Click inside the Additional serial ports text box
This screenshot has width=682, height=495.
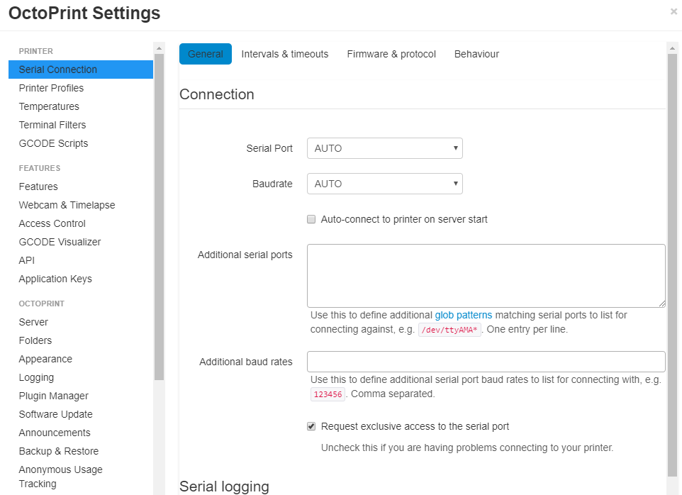click(485, 276)
